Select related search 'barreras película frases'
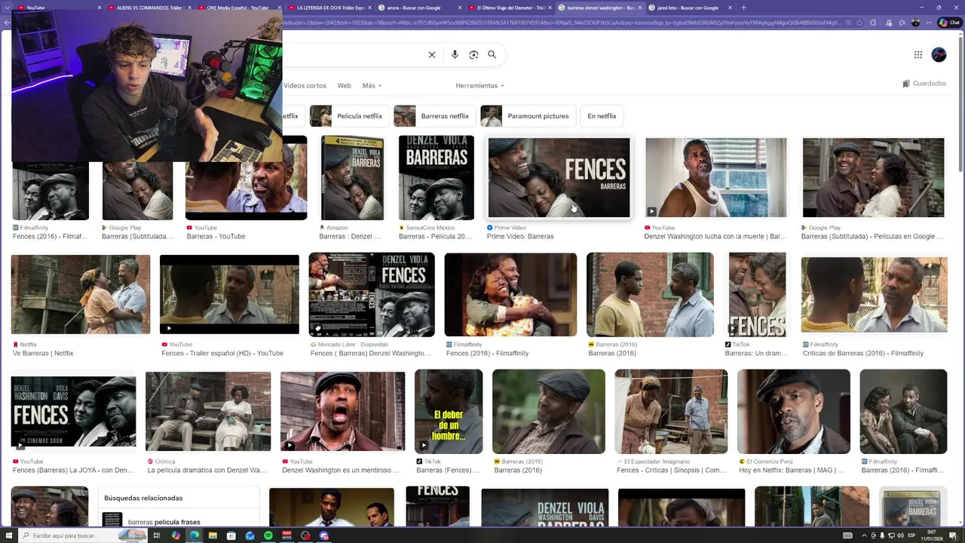 tap(164, 522)
